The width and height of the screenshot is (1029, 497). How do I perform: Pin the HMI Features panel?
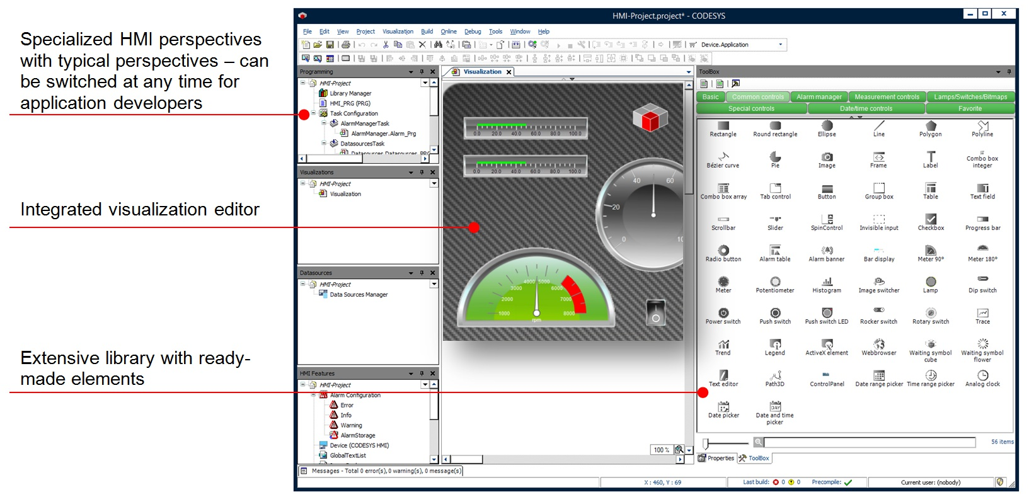click(422, 374)
